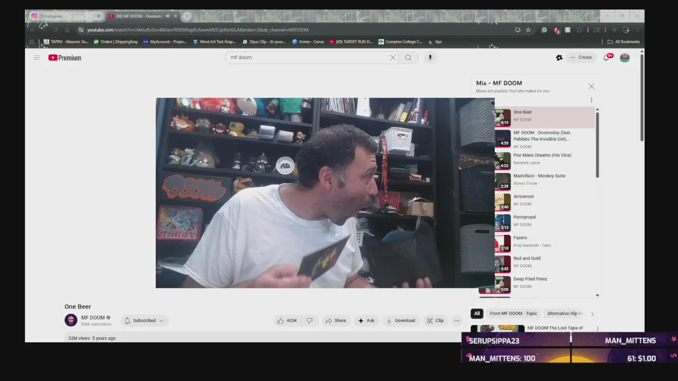Open the Orders | ShippingEasy bookmark
Image resolution: width=678 pixels, height=381 pixels.
115,42
